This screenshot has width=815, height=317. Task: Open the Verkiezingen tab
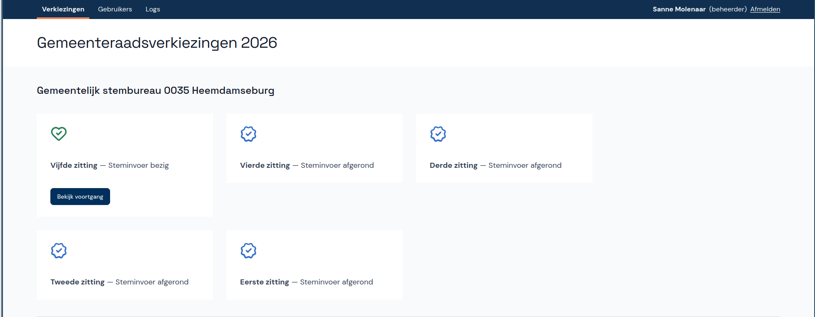pyautogui.click(x=63, y=9)
